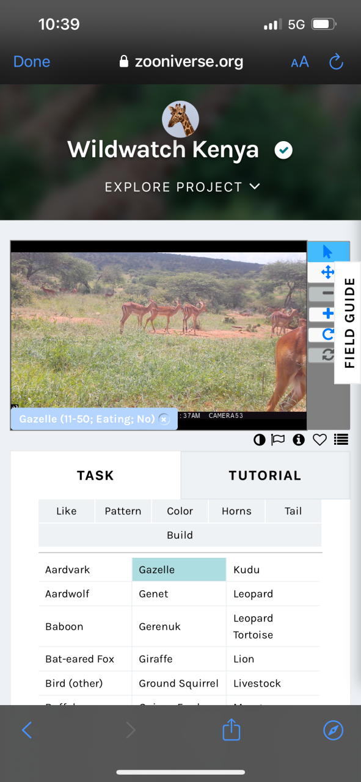
Task: Add subject to a collection
Action: tap(341, 440)
